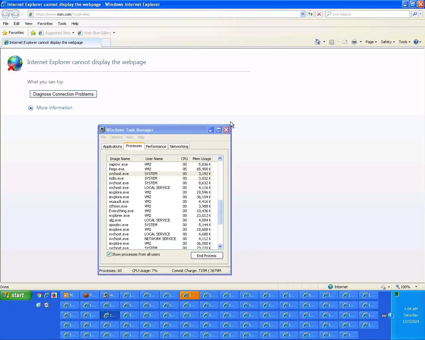Click the taskbar button labeled P...
425x340 pixels.
point(90,295)
